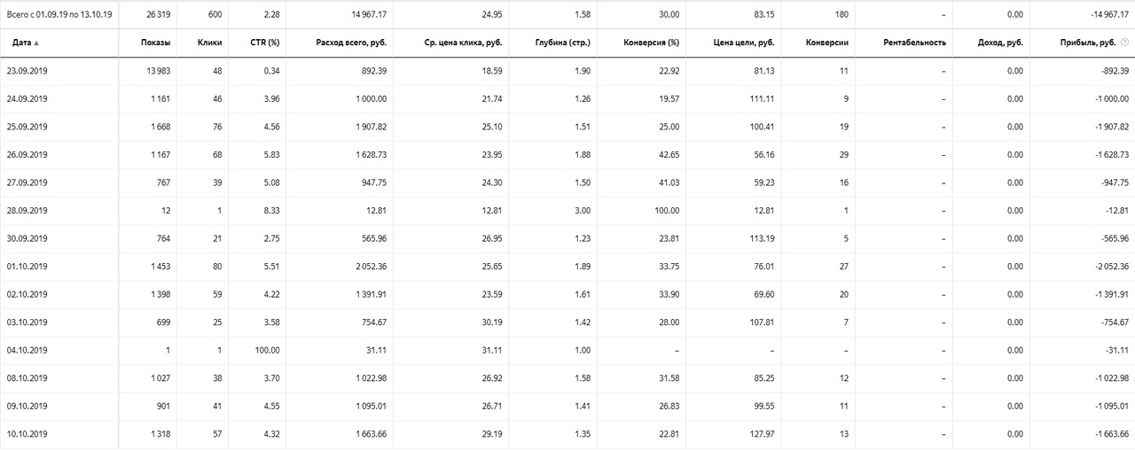Click the 04.10.2019 date cell
The image size is (1135, 450).
click(27, 350)
